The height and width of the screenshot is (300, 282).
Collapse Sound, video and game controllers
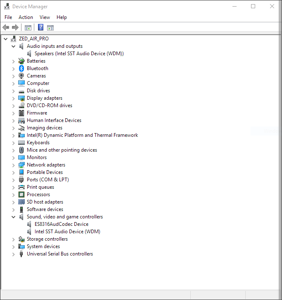pyautogui.click(x=14, y=217)
